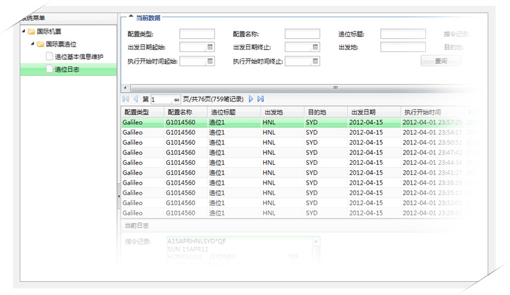Collapse the 国际票追位 tree node
The image size is (510, 295).
tap(33, 43)
